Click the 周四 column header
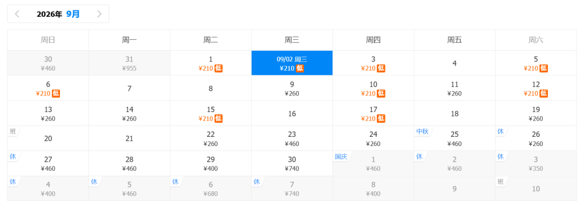 (374, 40)
